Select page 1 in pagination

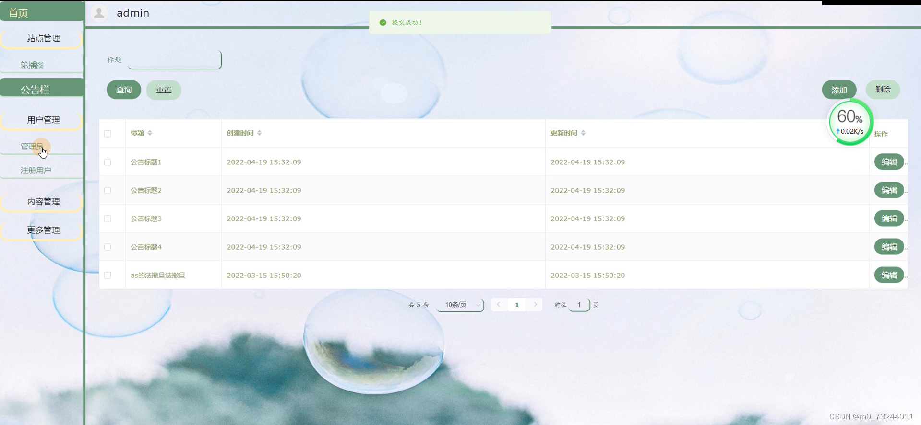(517, 305)
